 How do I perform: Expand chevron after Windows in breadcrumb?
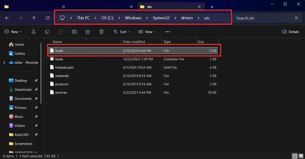point(147,18)
